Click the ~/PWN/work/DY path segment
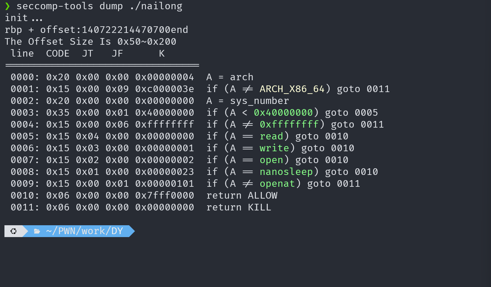The height and width of the screenshot is (287, 491). coord(85,231)
